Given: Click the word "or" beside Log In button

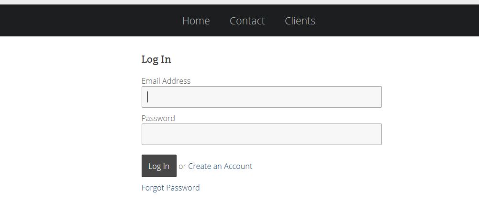Looking at the screenshot, I should 182,167.
